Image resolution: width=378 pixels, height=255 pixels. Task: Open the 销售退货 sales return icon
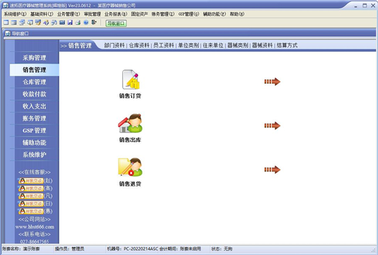point(130,167)
